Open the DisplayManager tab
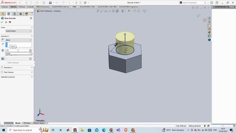This screenshot has height=133, width=236. (x=27, y=14)
